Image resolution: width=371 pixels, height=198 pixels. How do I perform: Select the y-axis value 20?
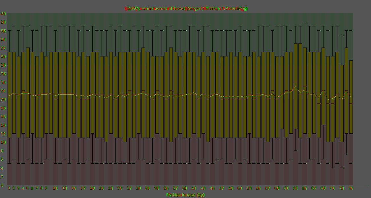(x=3, y=99)
